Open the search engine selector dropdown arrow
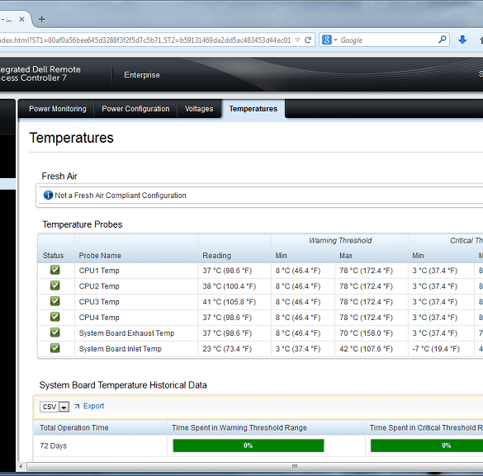Screen dimensions: 483x476 tap(335, 40)
